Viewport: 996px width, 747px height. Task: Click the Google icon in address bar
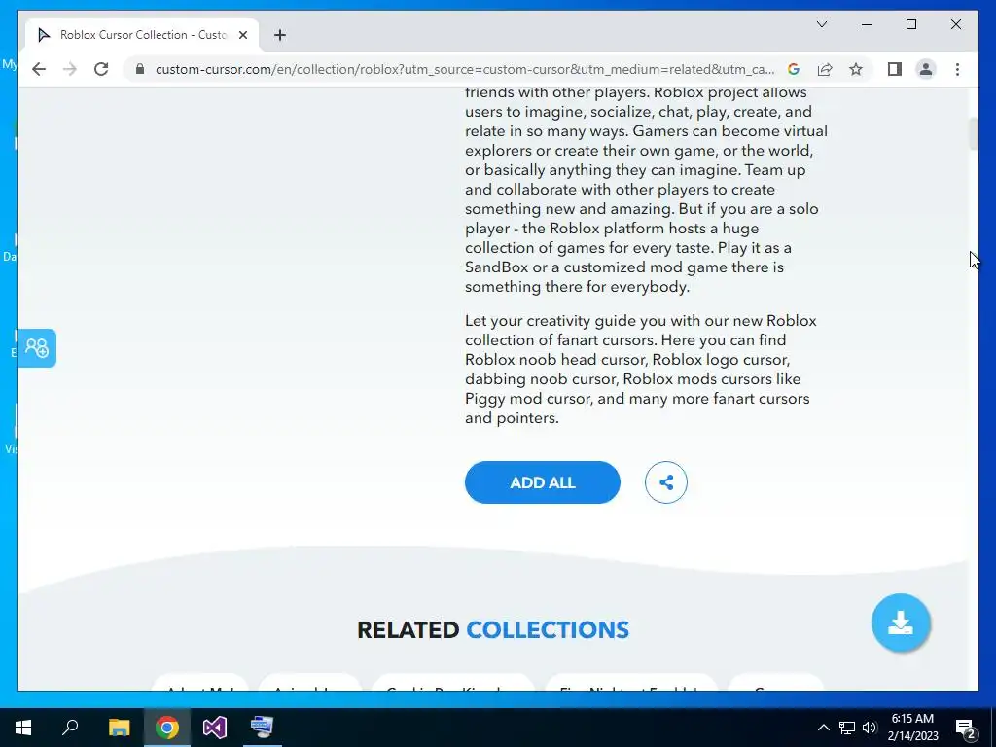point(794,69)
